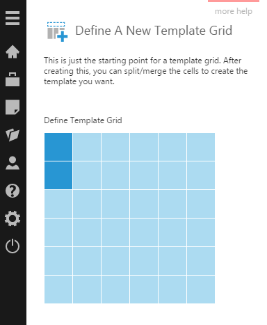This screenshot has width=267, height=325.
Task: Select the top-left dark blue grid cell
Action: (58, 147)
